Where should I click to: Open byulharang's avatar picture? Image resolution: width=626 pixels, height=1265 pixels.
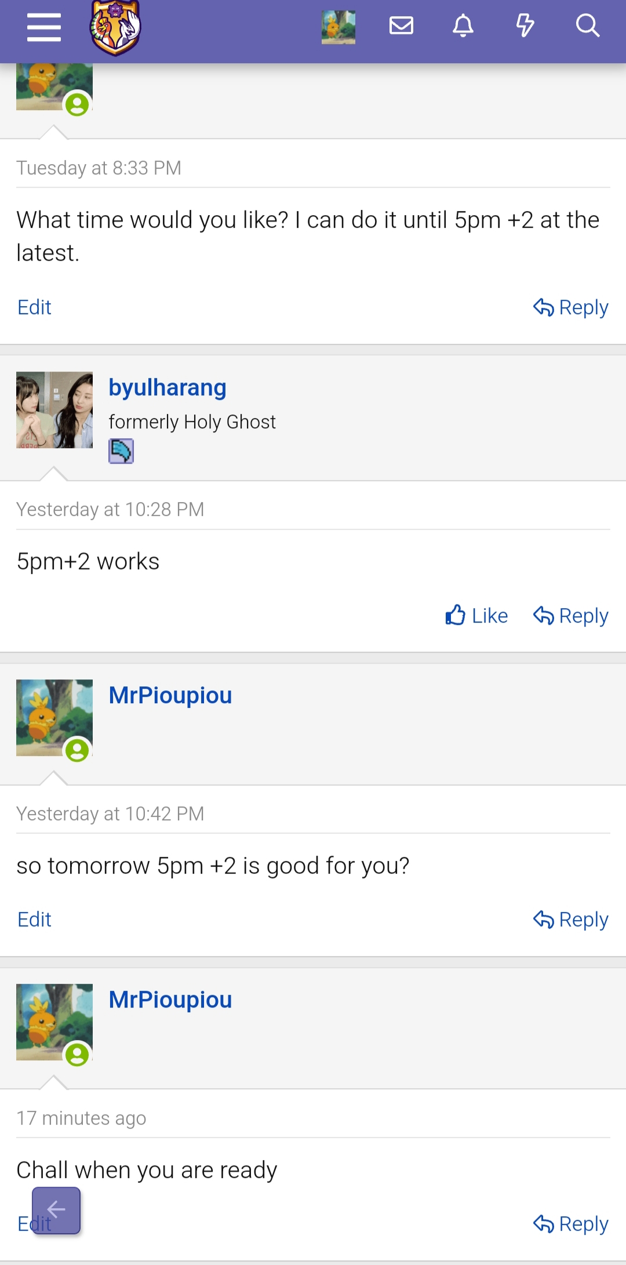pos(54,410)
